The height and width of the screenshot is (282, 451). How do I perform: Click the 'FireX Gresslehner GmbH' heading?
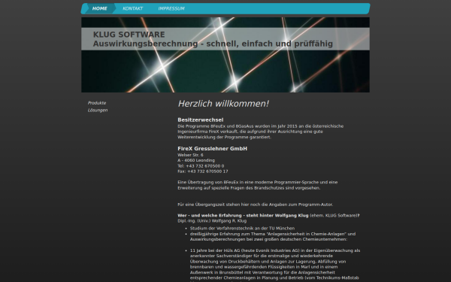tap(212, 149)
